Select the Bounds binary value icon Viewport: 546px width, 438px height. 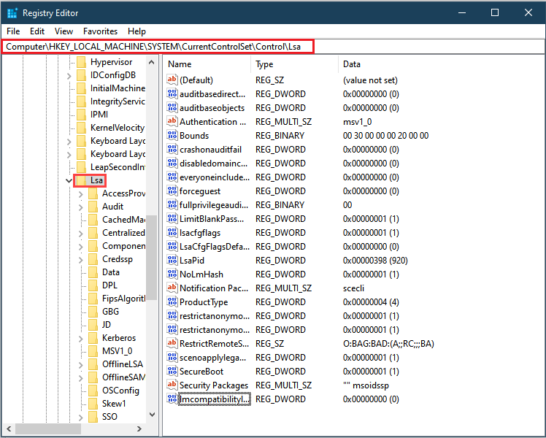(x=172, y=136)
